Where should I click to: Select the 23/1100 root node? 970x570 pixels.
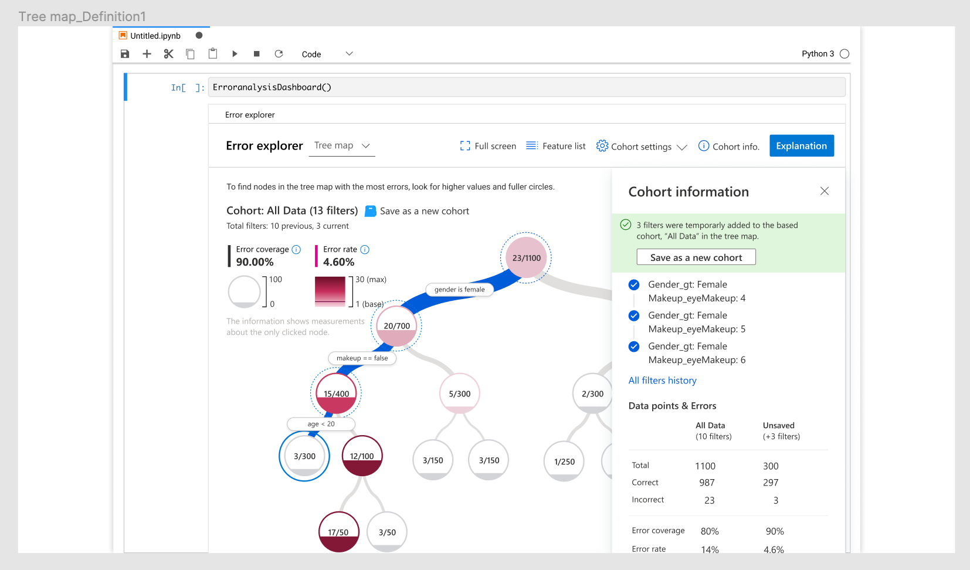click(x=525, y=257)
